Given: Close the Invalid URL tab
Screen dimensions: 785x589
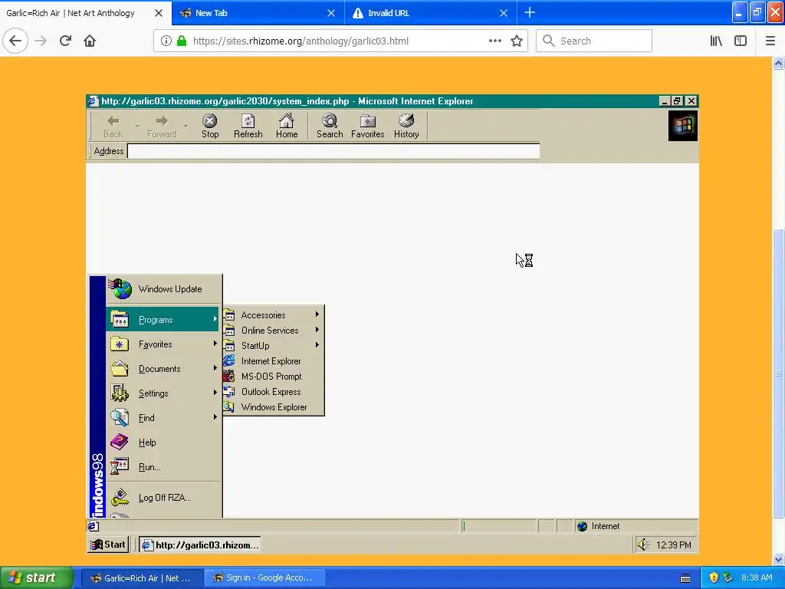Looking at the screenshot, I should (x=504, y=13).
